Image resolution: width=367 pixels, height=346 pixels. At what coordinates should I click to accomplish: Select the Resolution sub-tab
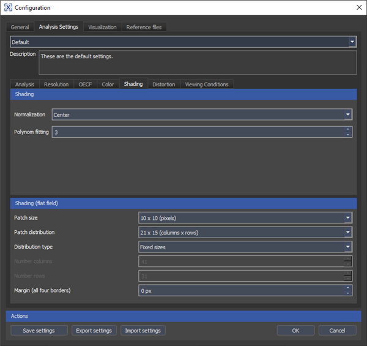point(56,85)
